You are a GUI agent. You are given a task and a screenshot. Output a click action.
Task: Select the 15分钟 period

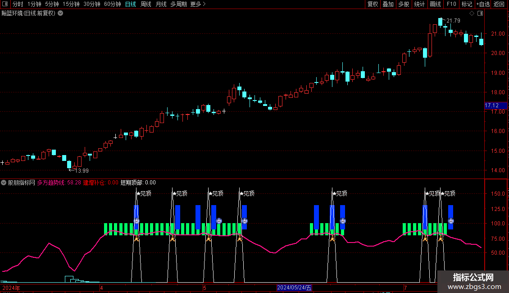pos(71,4)
